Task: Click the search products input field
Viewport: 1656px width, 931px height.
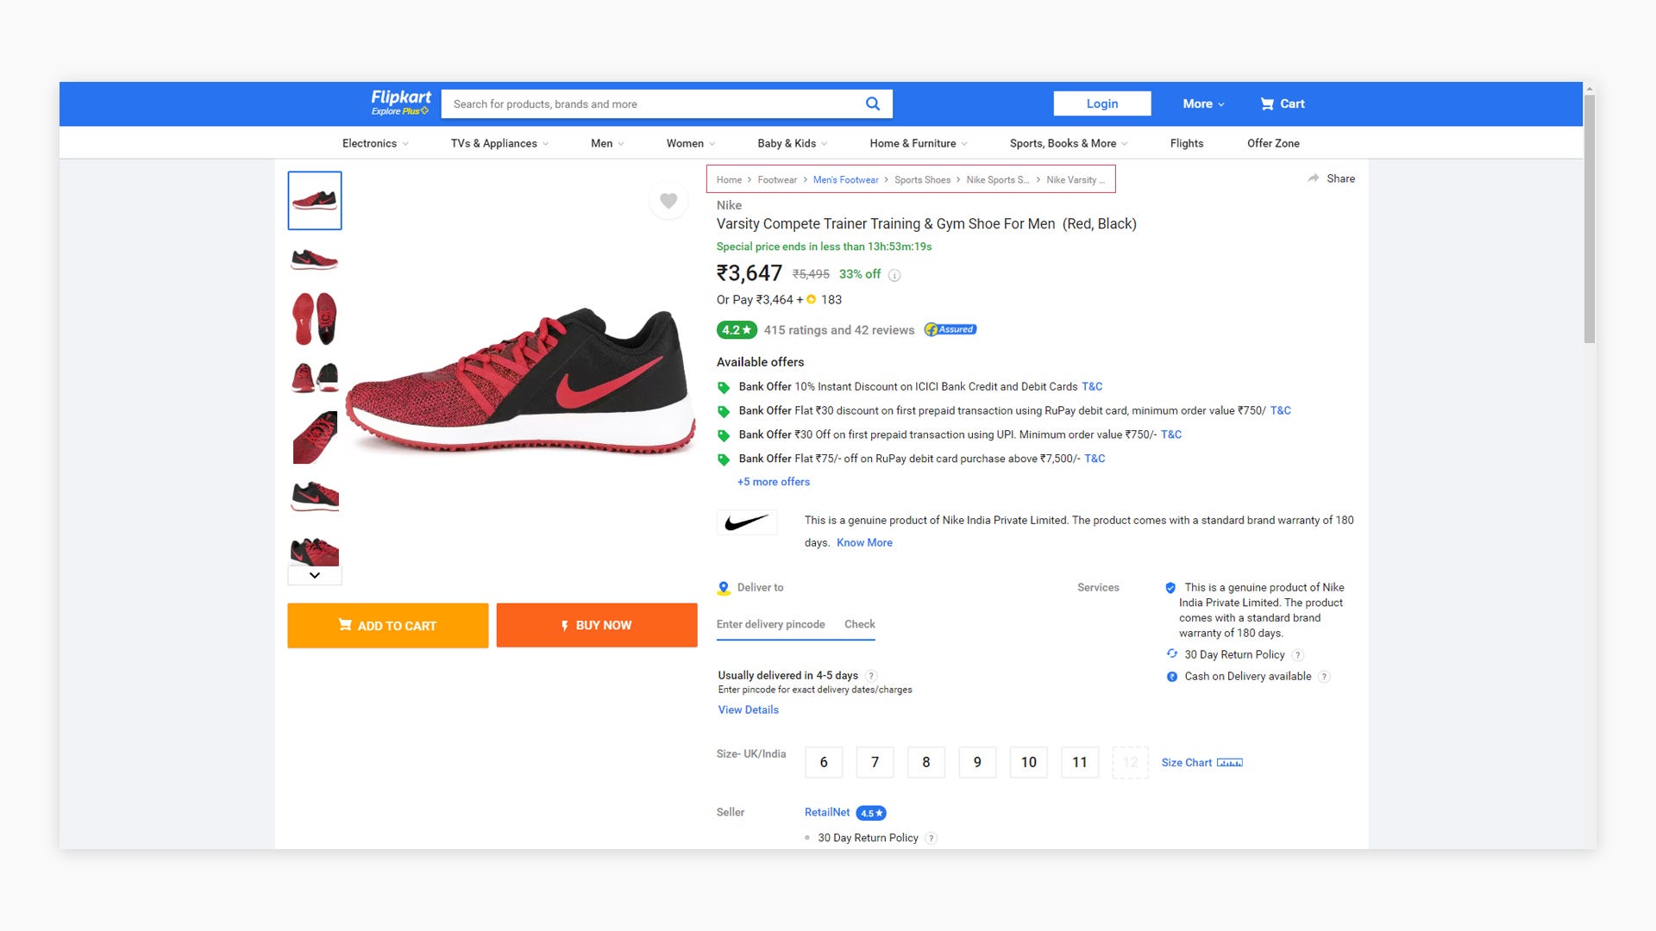Action: click(x=651, y=104)
